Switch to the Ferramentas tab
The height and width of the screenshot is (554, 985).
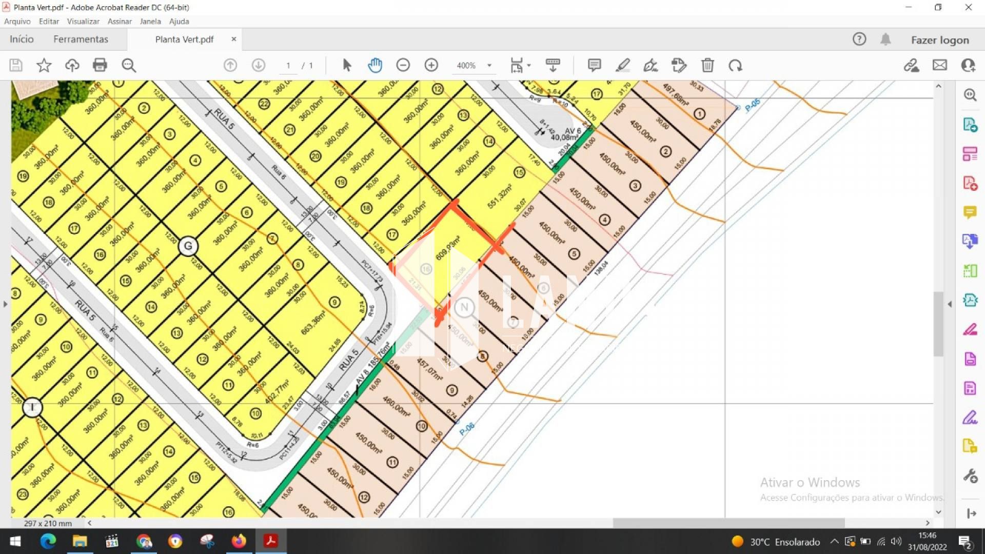pos(81,39)
